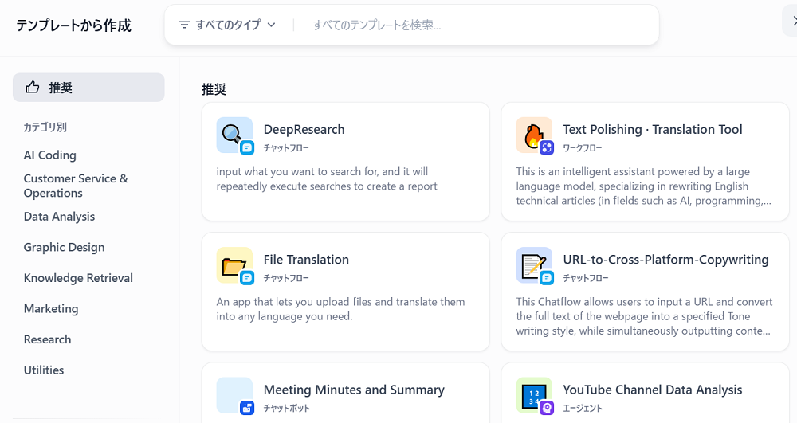The height and width of the screenshot is (423, 797).
Task: Click the DeepResearch magnifying glass icon
Action: pyautogui.click(x=234, y=135)
